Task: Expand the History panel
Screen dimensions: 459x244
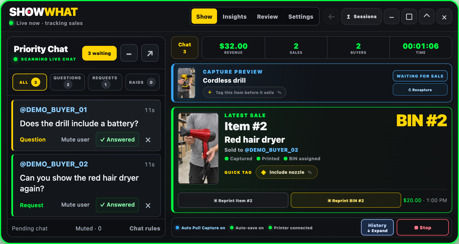Action: click(377, 228)
